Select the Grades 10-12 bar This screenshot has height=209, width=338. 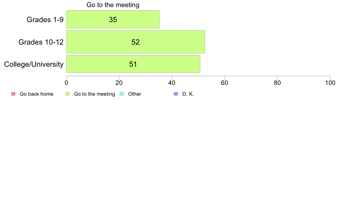pos(136,42)
